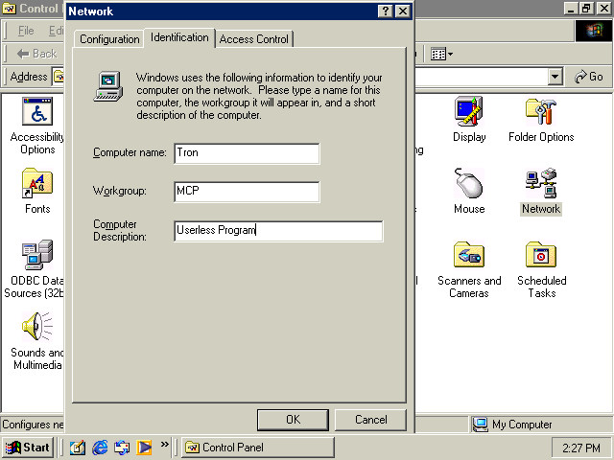Open the File menu
This screenshot has width=614, height=460.
tap(26, 31)
